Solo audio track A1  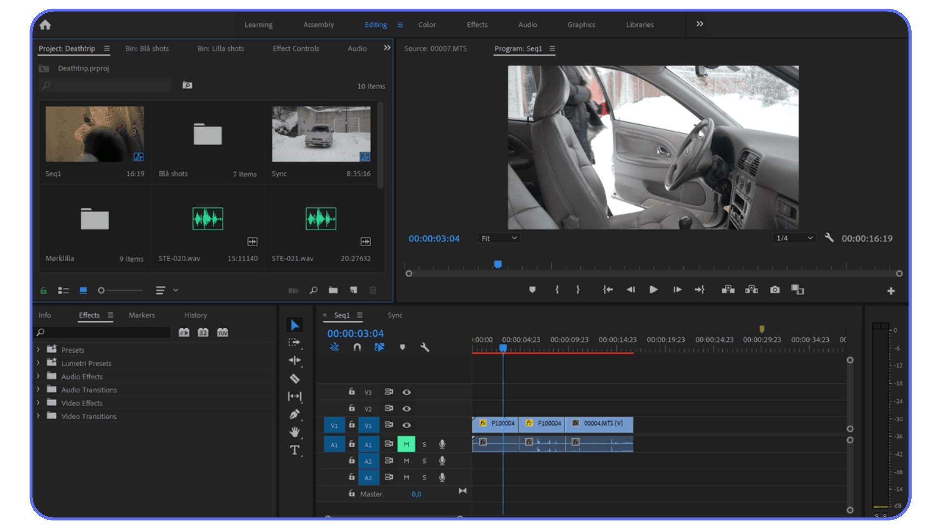[x=424, y=444]
